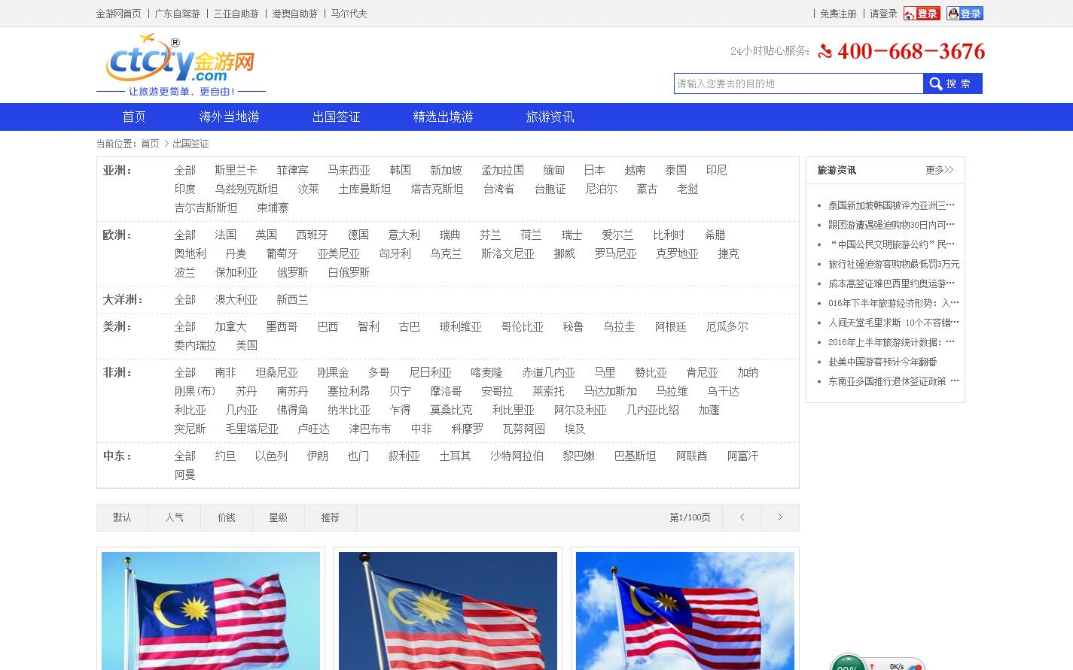Switch to the 海外当地游 navigation tab
The height and width of the screenshot is (670, 1073).
(x=229, y=117)
